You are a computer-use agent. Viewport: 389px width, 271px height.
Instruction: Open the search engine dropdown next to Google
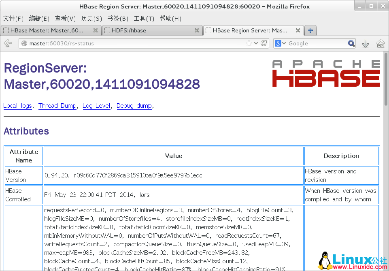pos(284,43)
